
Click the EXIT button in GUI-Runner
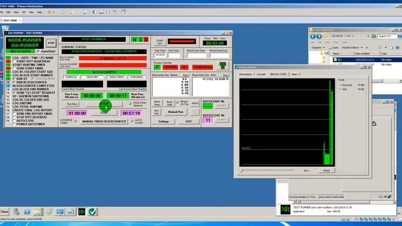coord(188,121)
